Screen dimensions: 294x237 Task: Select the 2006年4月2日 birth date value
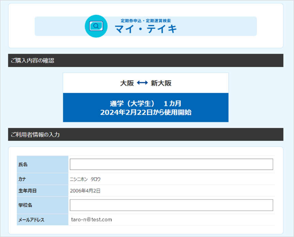(85, 191)
